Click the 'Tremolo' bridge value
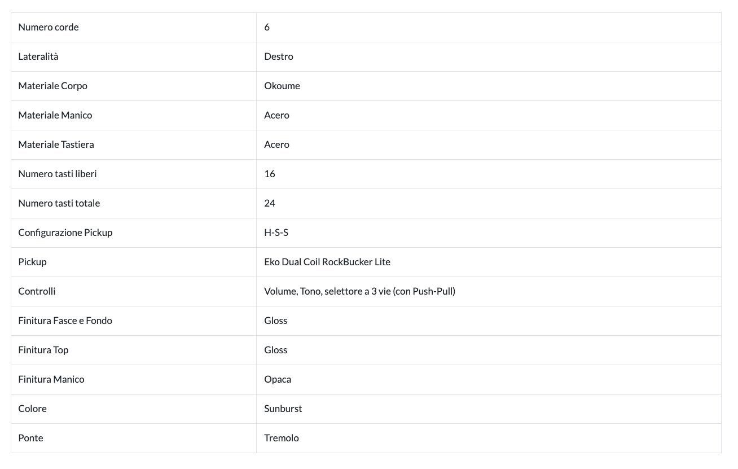 pos(282,438)
